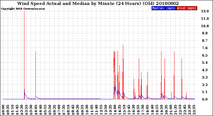The image size is (213, 116).
Task: Click the 13.0 mph wind spike peak
Action: [24, 11]
